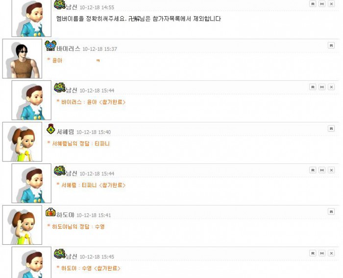This screenshot has height=278, width=343.
Task: Delete 남신's reply to 바이러스 with X icon
Action: 331,87
